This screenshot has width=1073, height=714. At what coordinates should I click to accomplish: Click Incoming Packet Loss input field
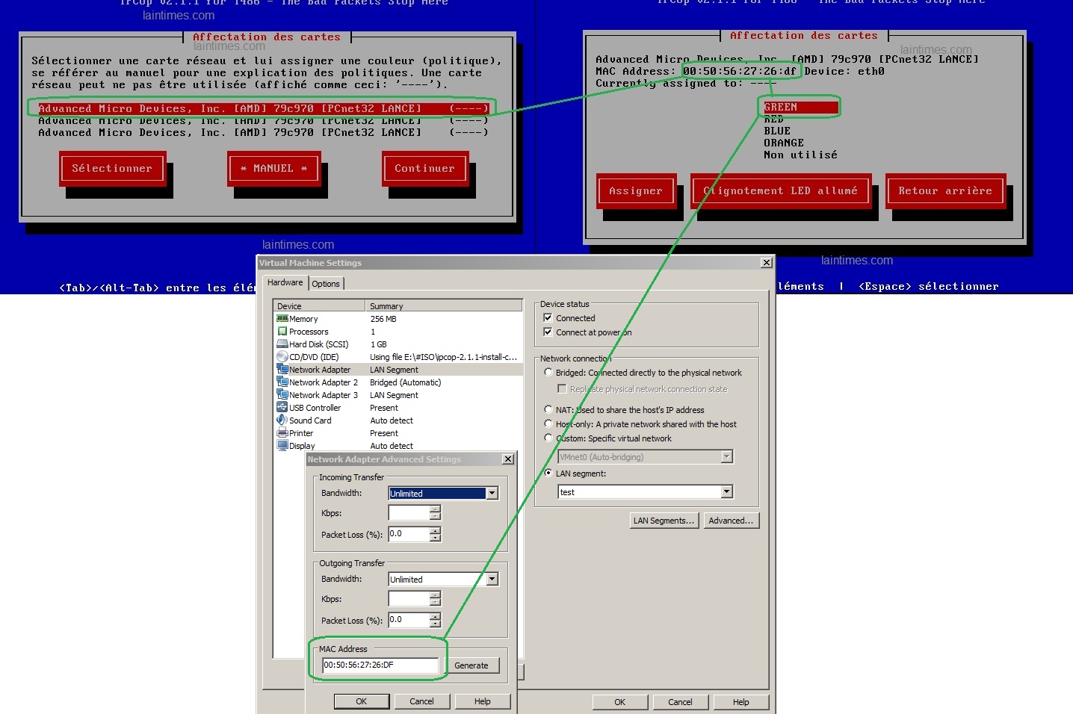point(409,534)
